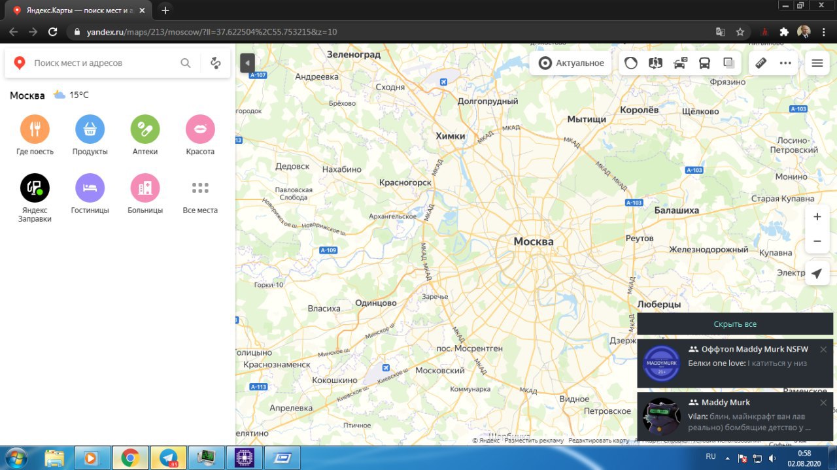The image size is (837, 470).
Task: Click the Внуково airport icon on map
Action: click(x=385, y=367)
